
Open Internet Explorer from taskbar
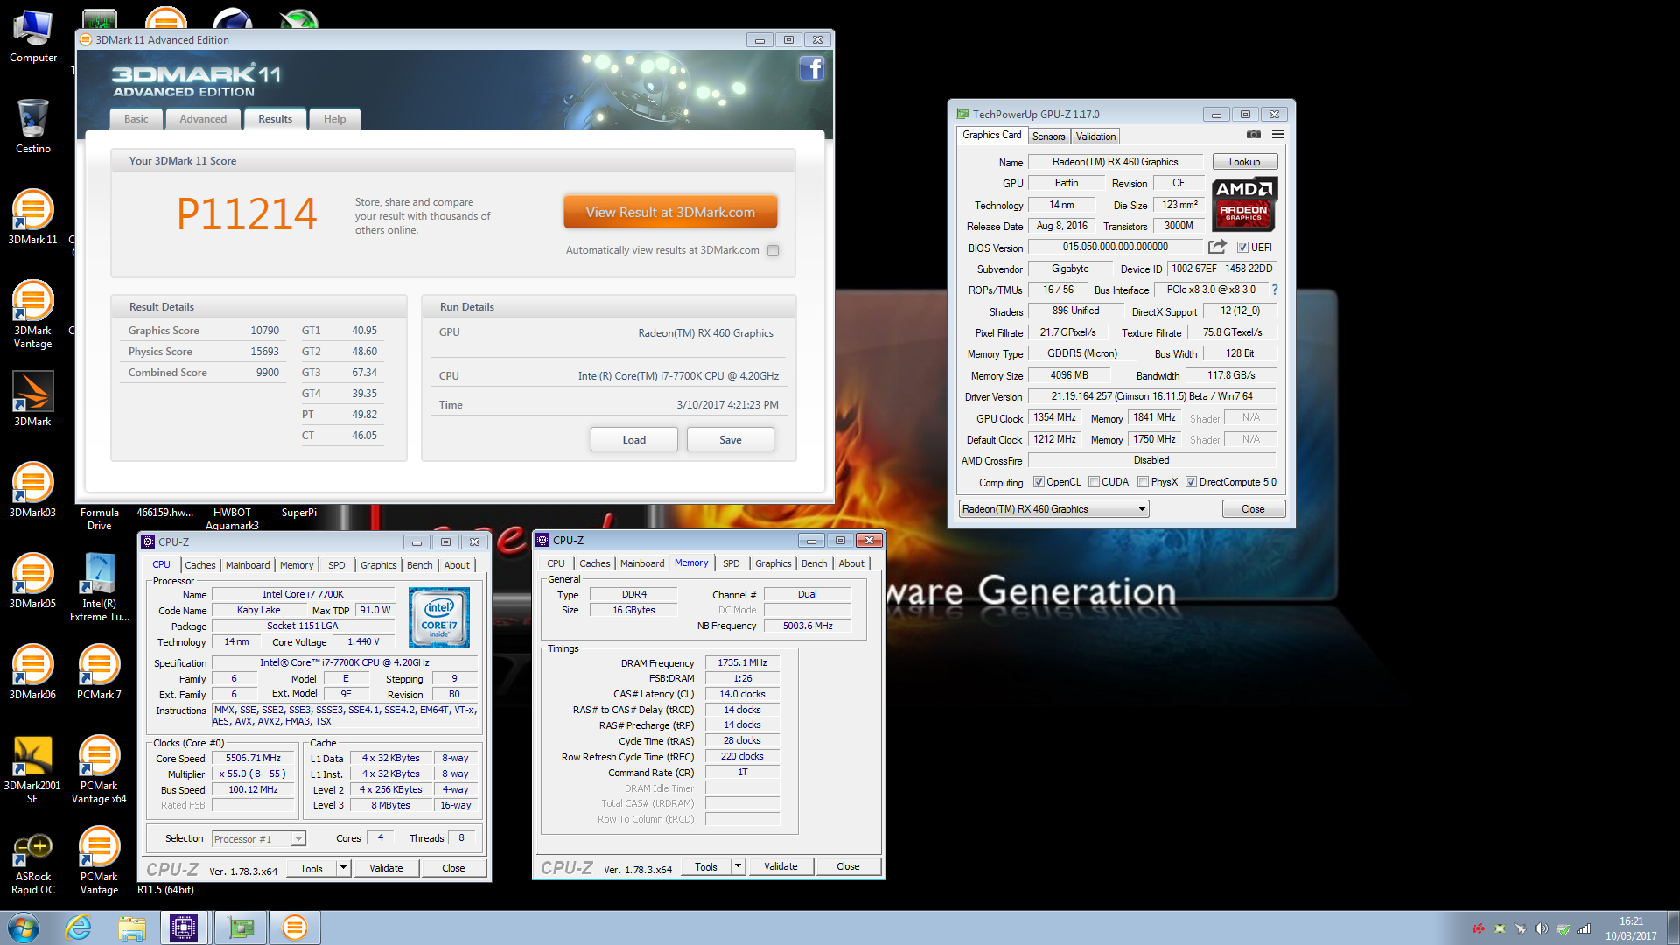point(79,927)
